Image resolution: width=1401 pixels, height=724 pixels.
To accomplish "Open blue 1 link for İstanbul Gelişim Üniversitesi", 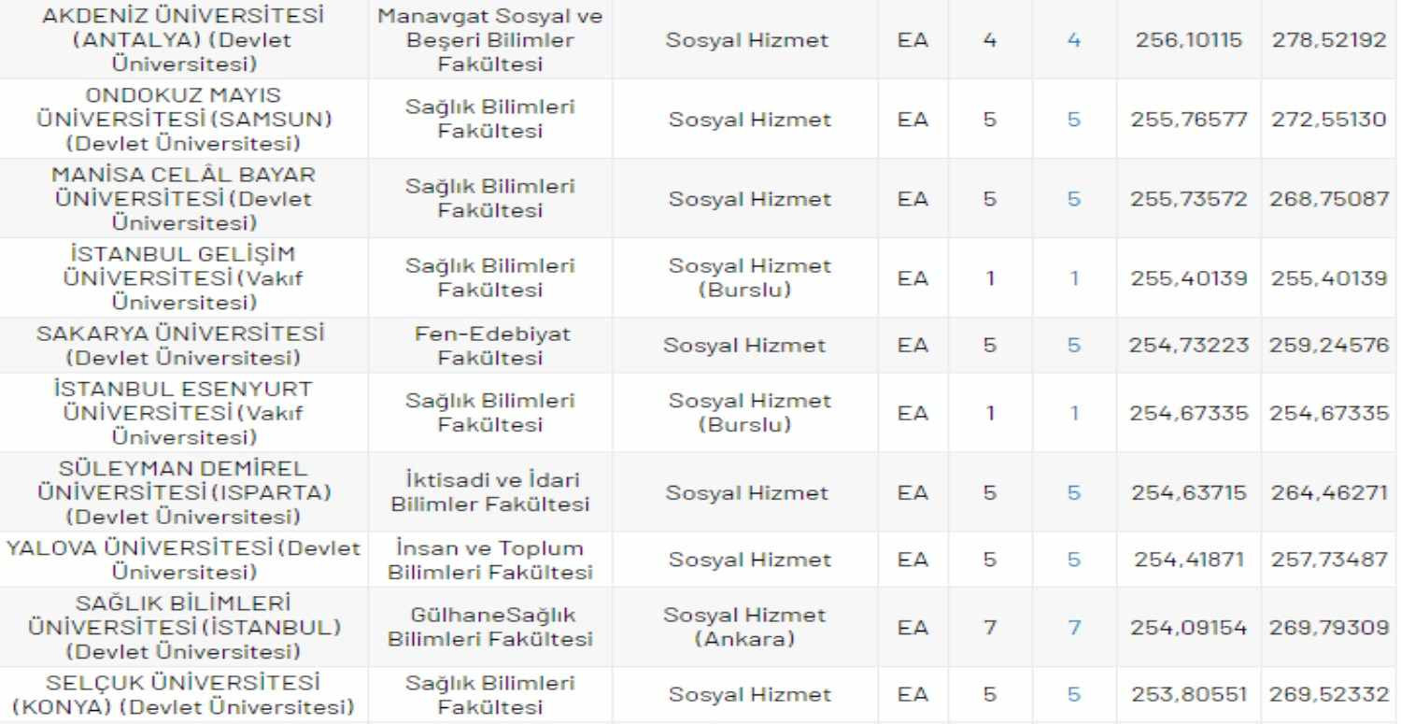I will click(x=1073, y=278).
